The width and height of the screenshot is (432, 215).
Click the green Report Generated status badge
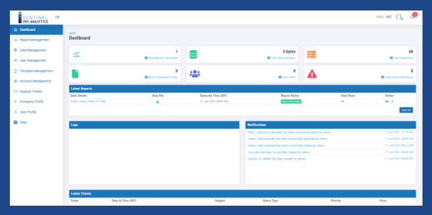[x=291, y=101]
